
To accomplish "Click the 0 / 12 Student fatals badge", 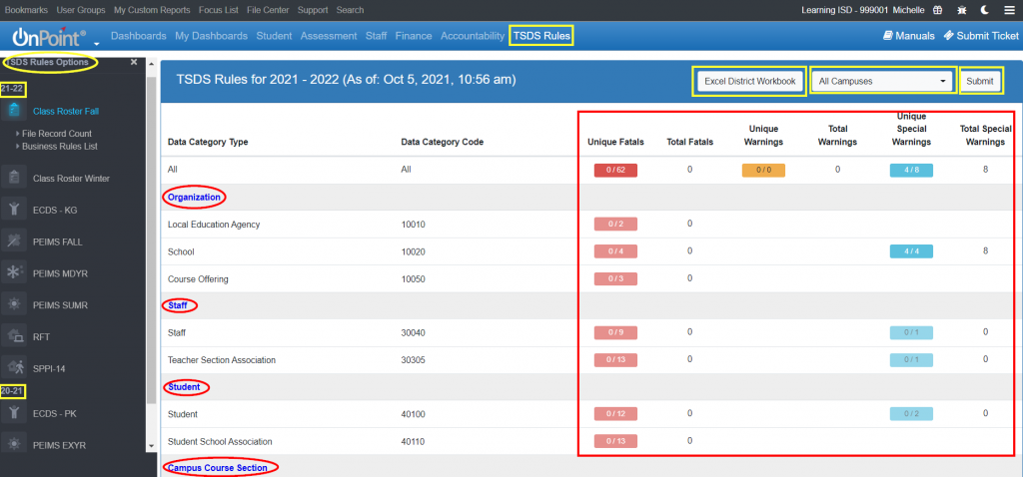I will (x=615, y=414).
